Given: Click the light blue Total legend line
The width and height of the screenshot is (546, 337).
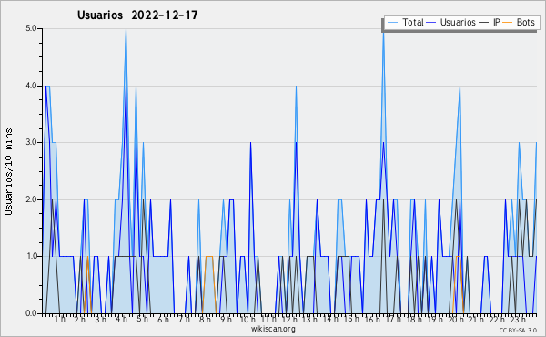Looking at the screenshot, I should tap(392, 23).
